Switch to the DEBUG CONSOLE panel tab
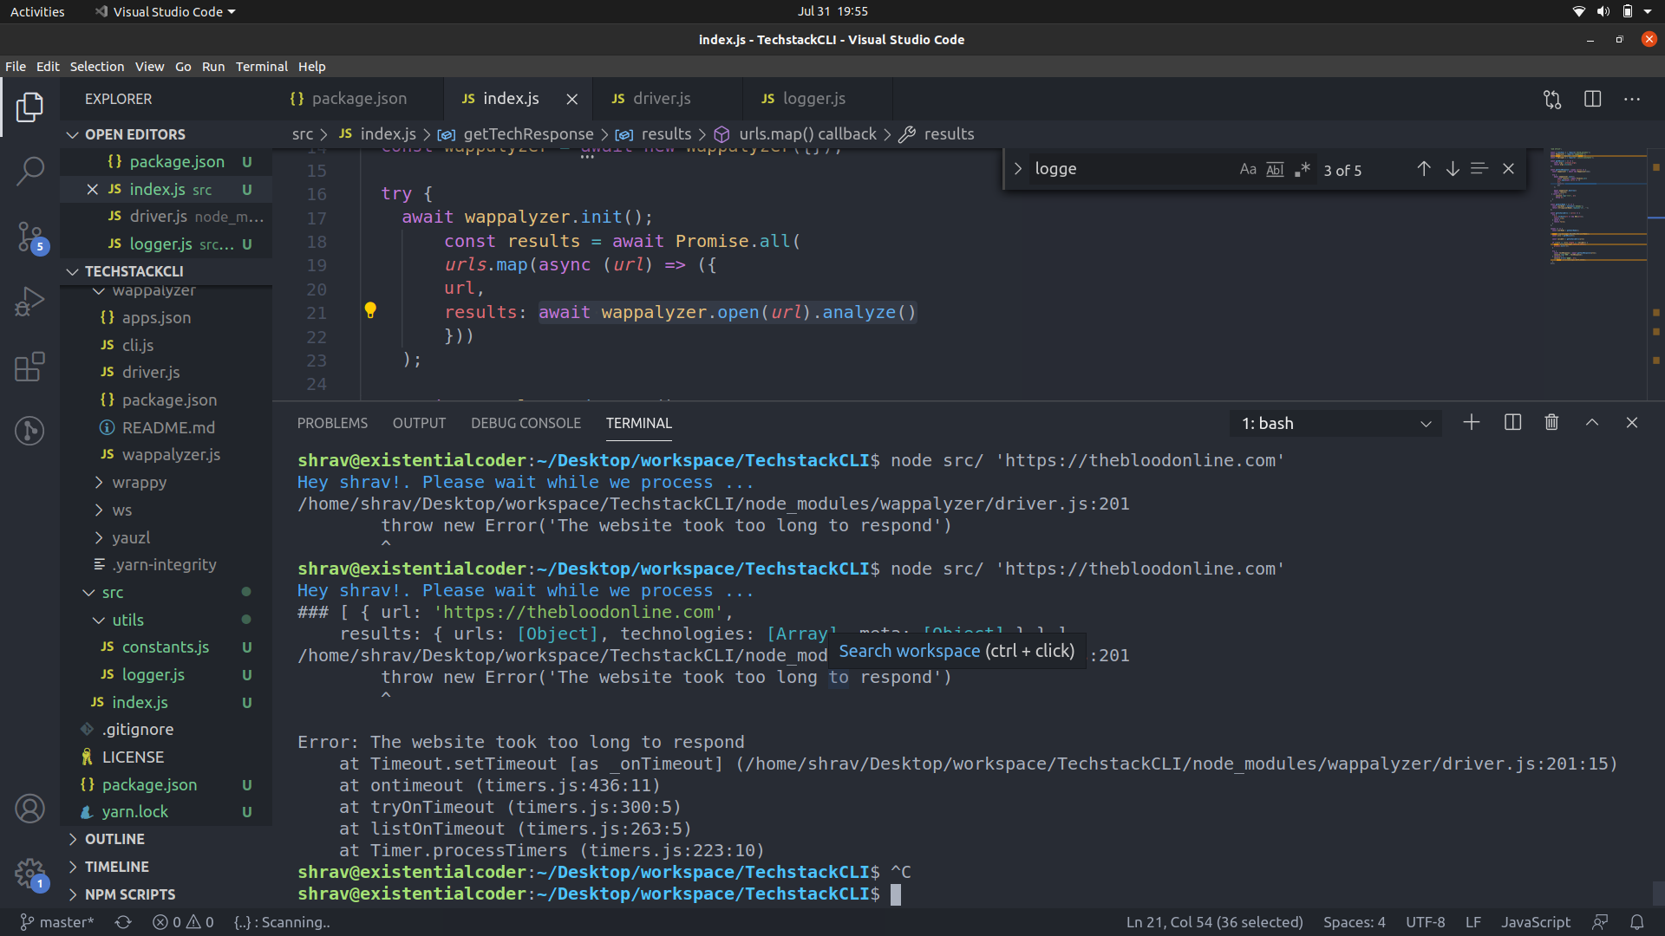 click(526, 423)
